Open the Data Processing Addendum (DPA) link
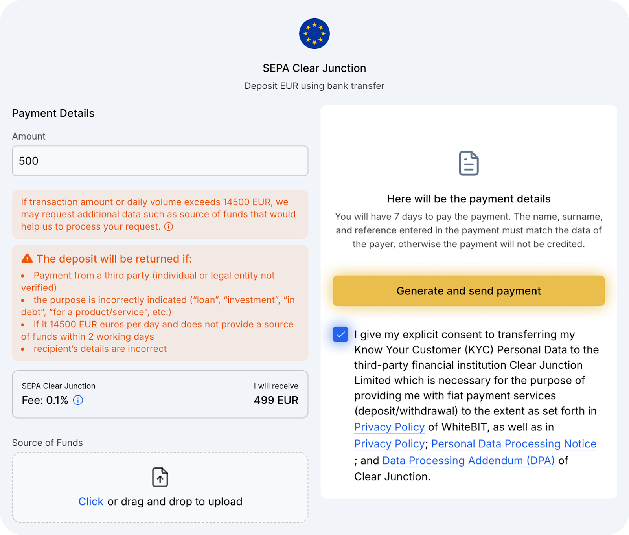The image size is (629, 535). [x=468, y=461]
